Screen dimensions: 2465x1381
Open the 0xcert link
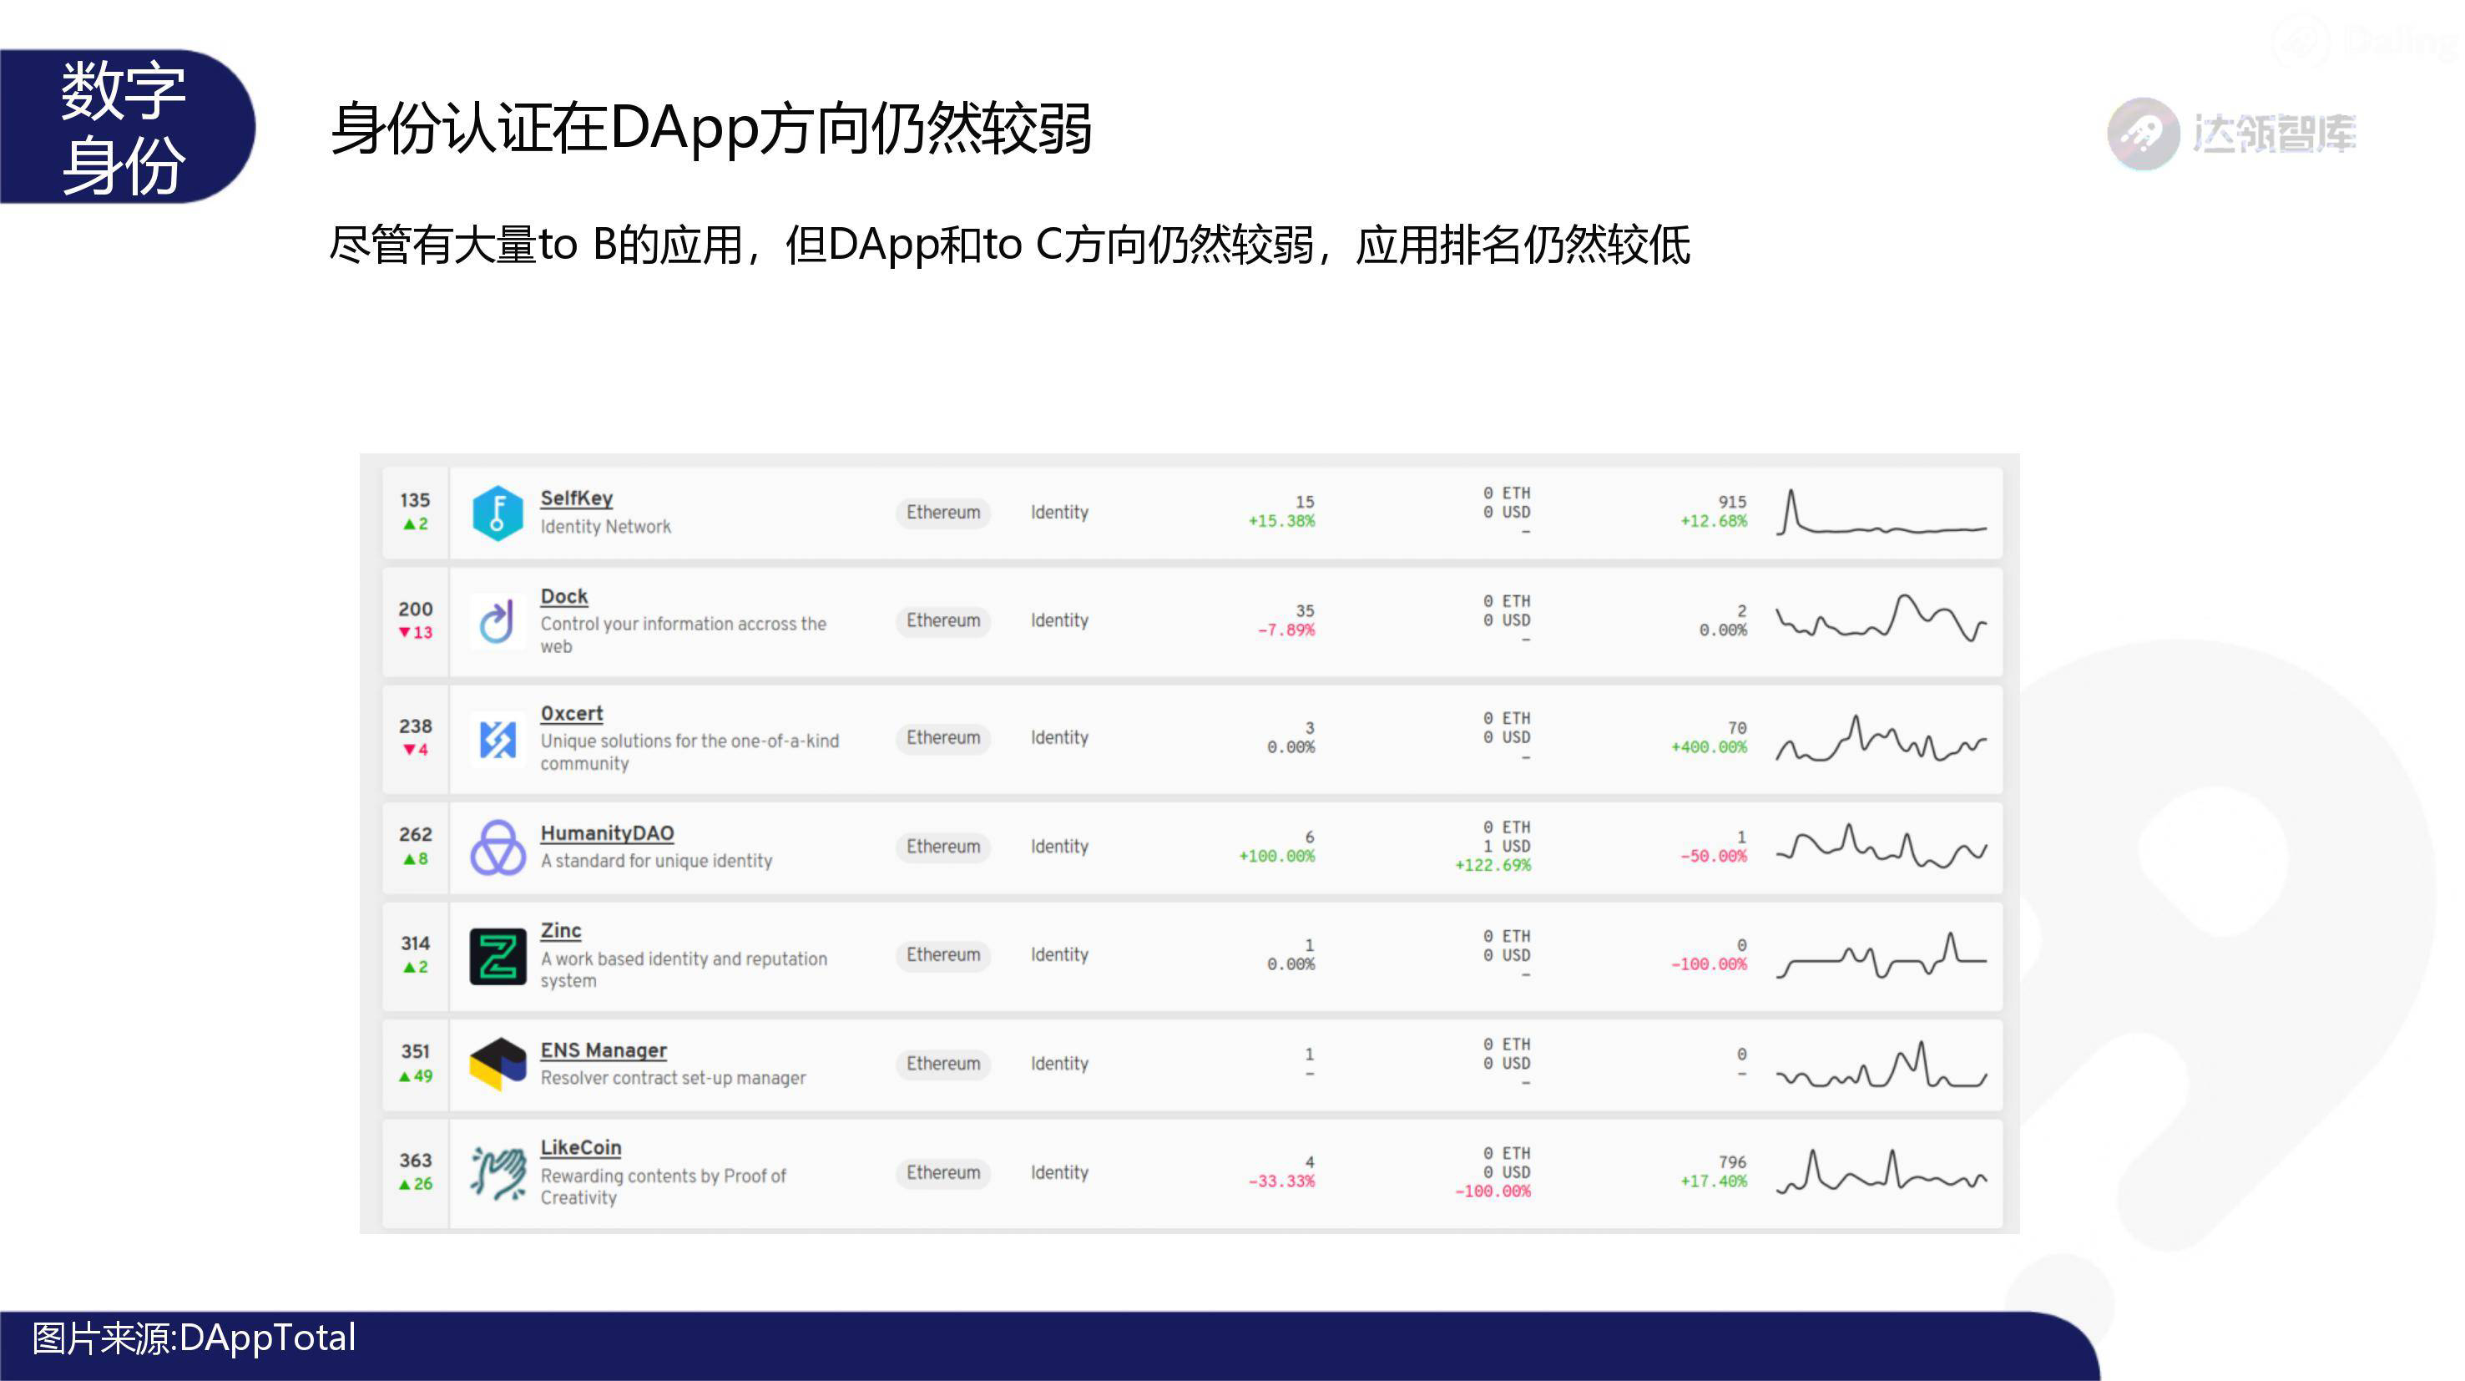[571, 714]
